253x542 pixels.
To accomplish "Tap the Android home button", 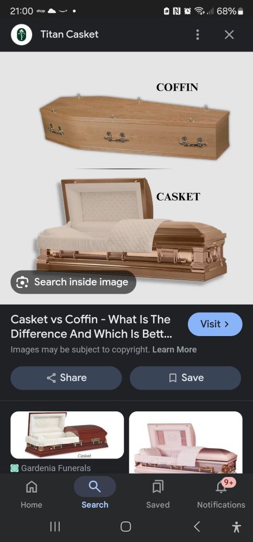I will 125,526.
